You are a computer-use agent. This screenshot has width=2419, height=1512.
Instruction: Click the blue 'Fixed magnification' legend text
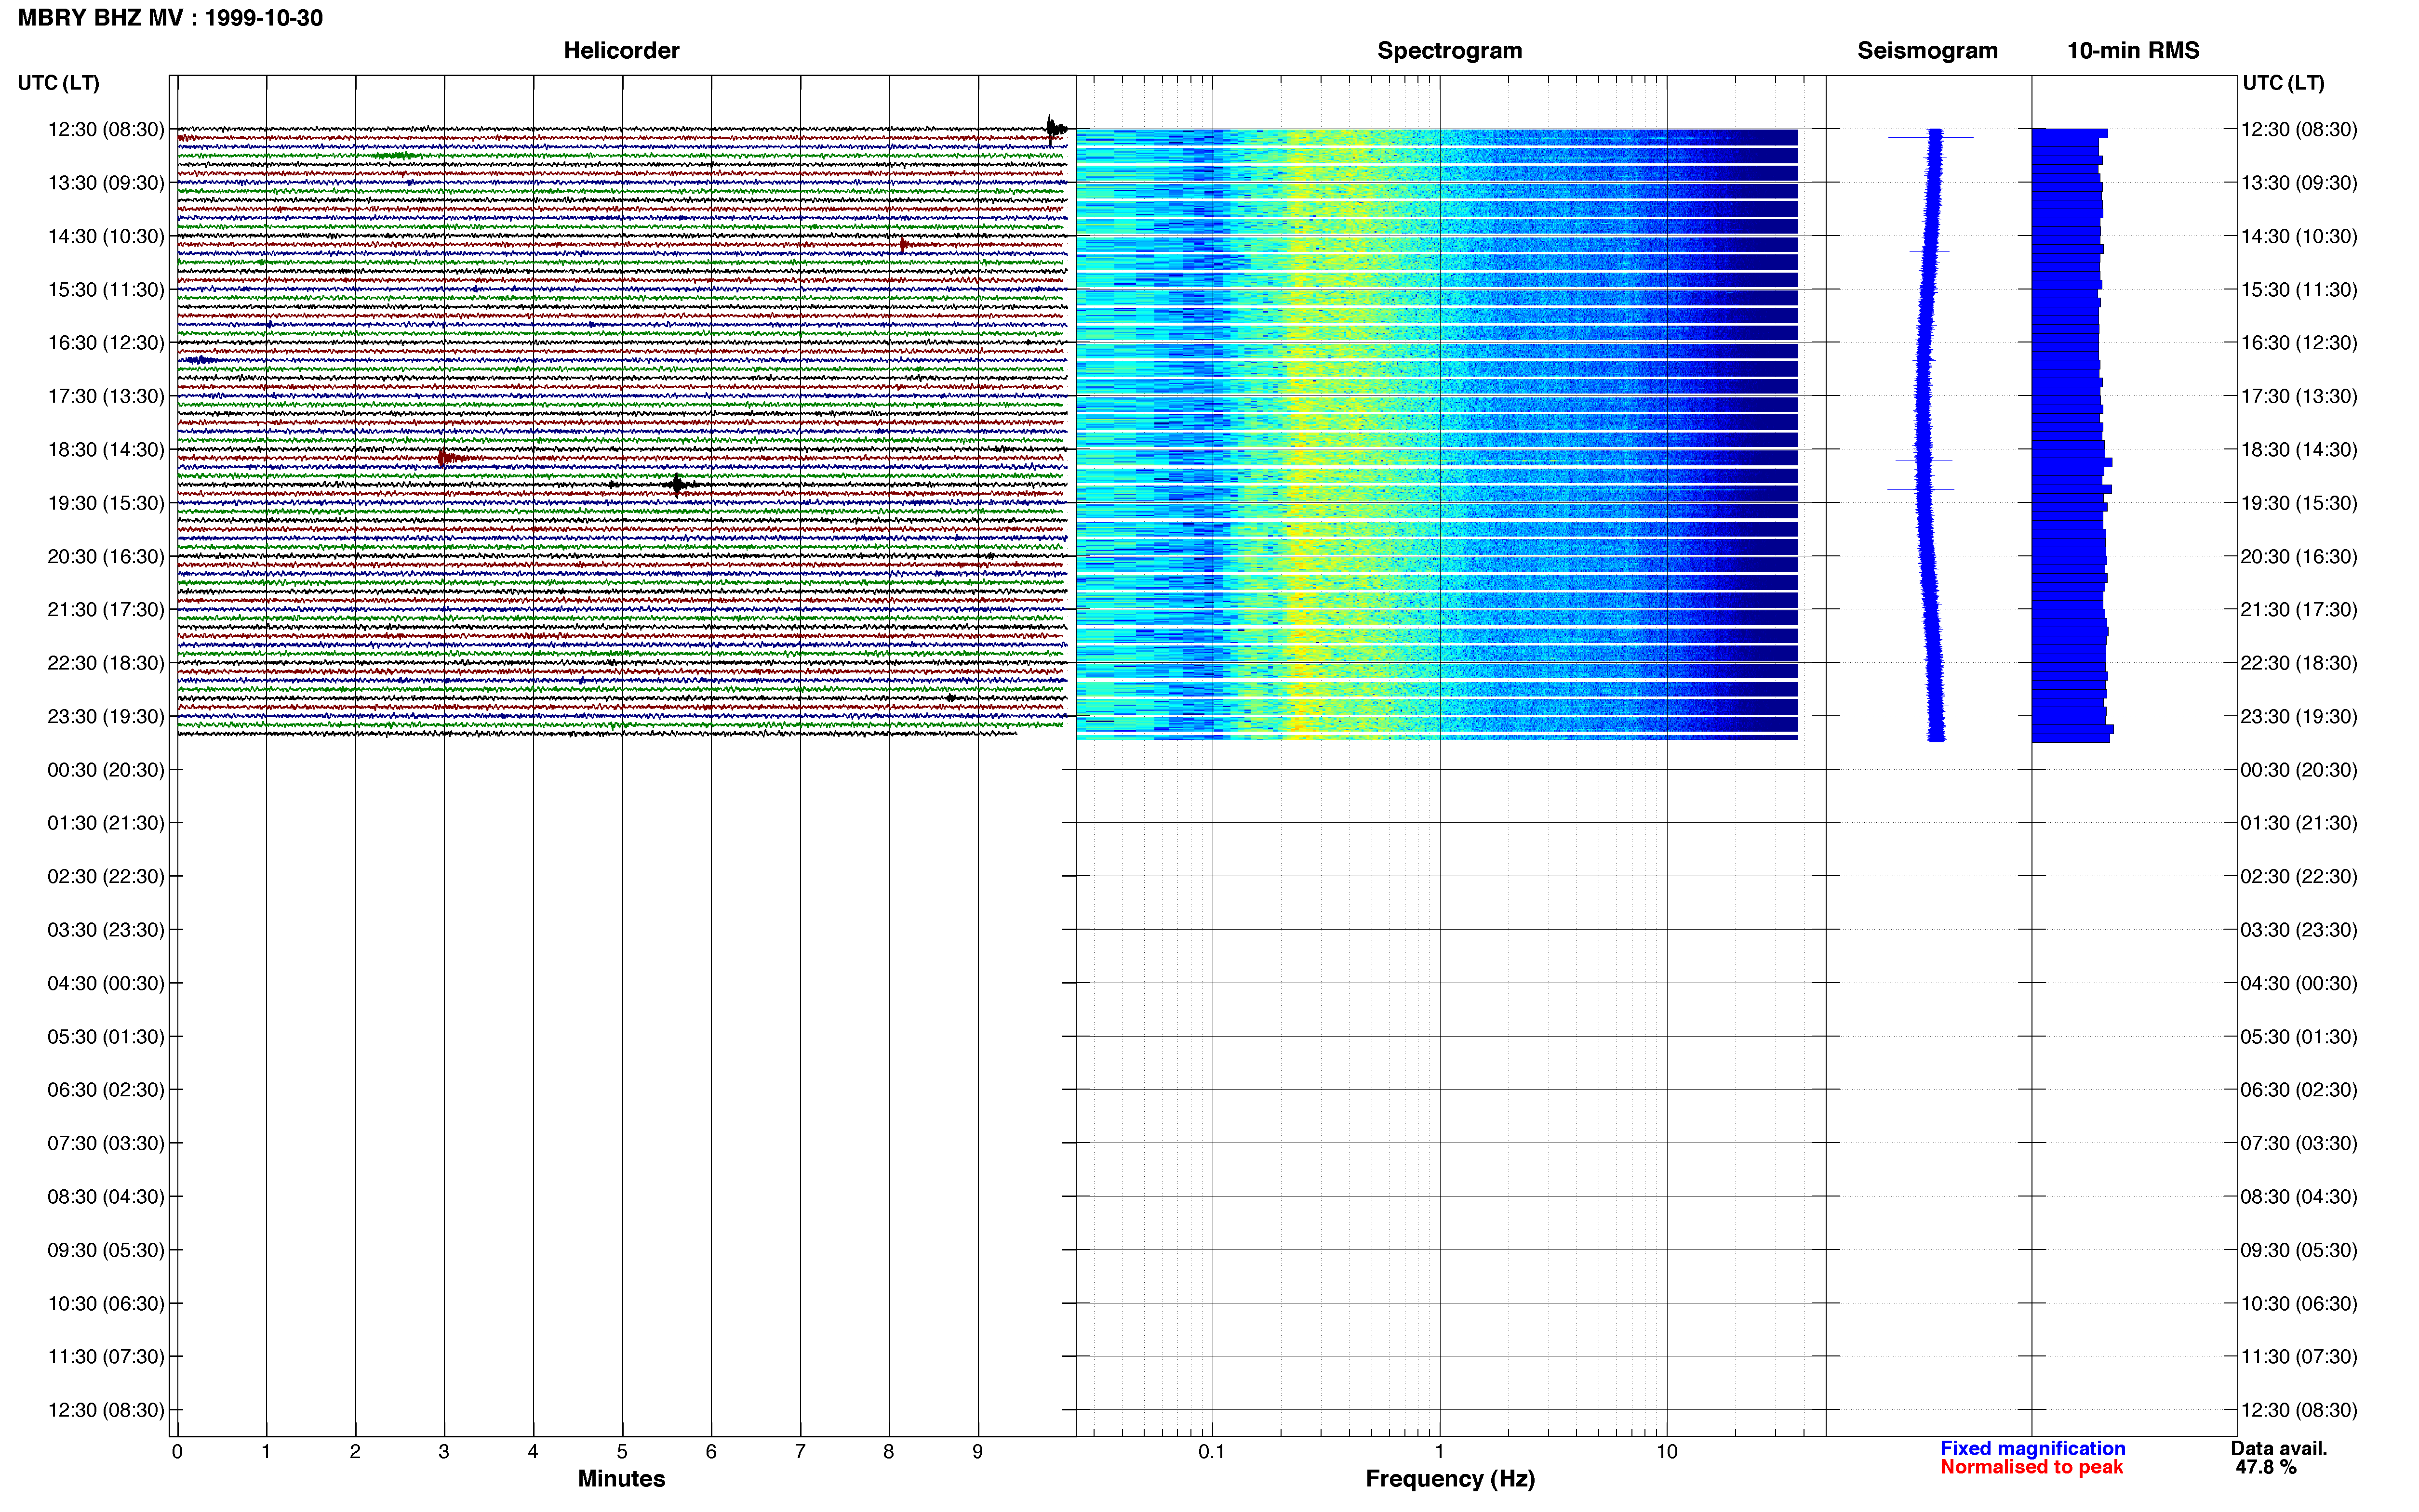pos(2032,1448)
